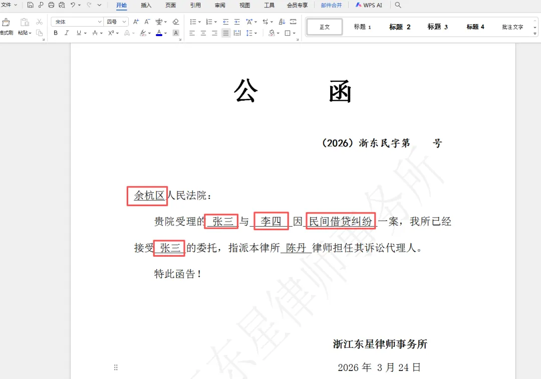The width and height of the screenshot is (541, 379).
Task: Apply the 批注文字 style
Action: pyautogui.click(x=513, y=27)
